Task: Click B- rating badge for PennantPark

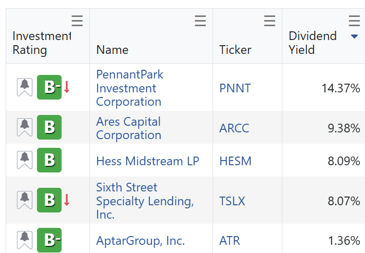Action: [x=49, y=87]
